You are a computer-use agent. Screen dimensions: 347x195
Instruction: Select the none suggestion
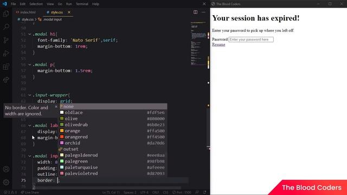113,106
